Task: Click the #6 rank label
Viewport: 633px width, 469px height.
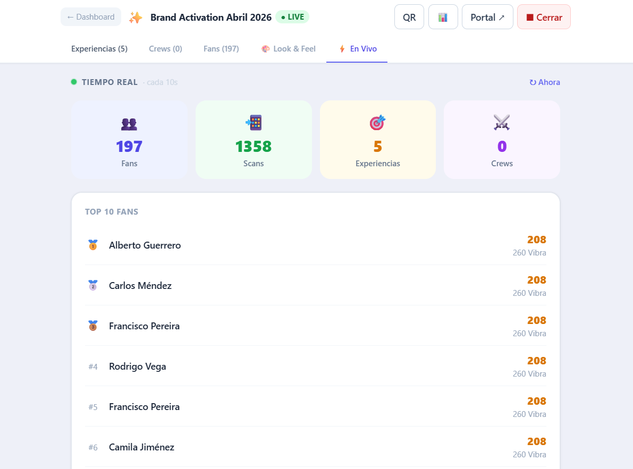Action: coord(93,447)
